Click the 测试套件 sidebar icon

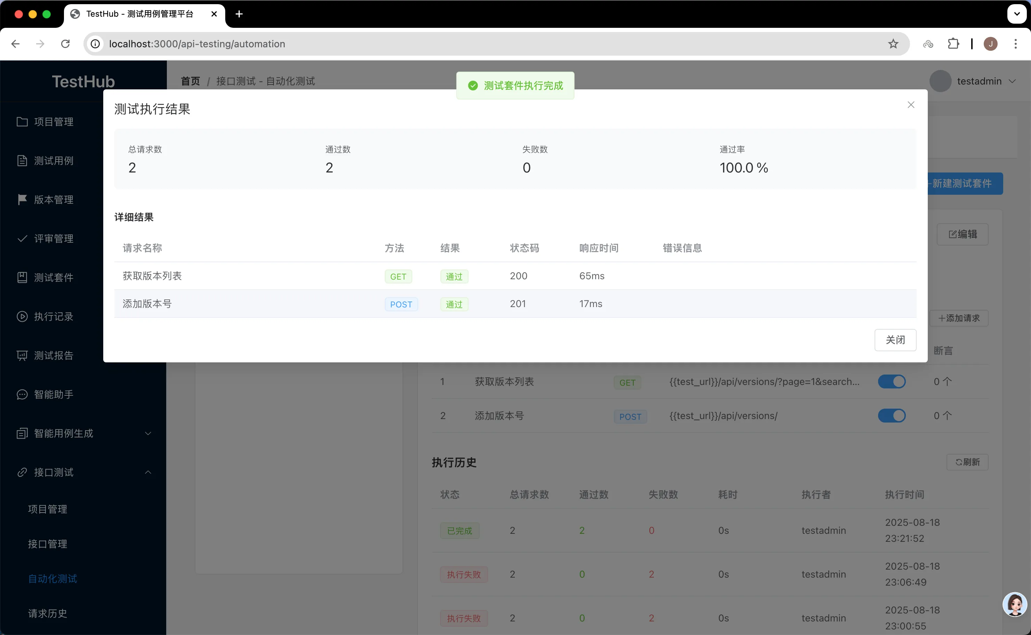click(22, 278)
